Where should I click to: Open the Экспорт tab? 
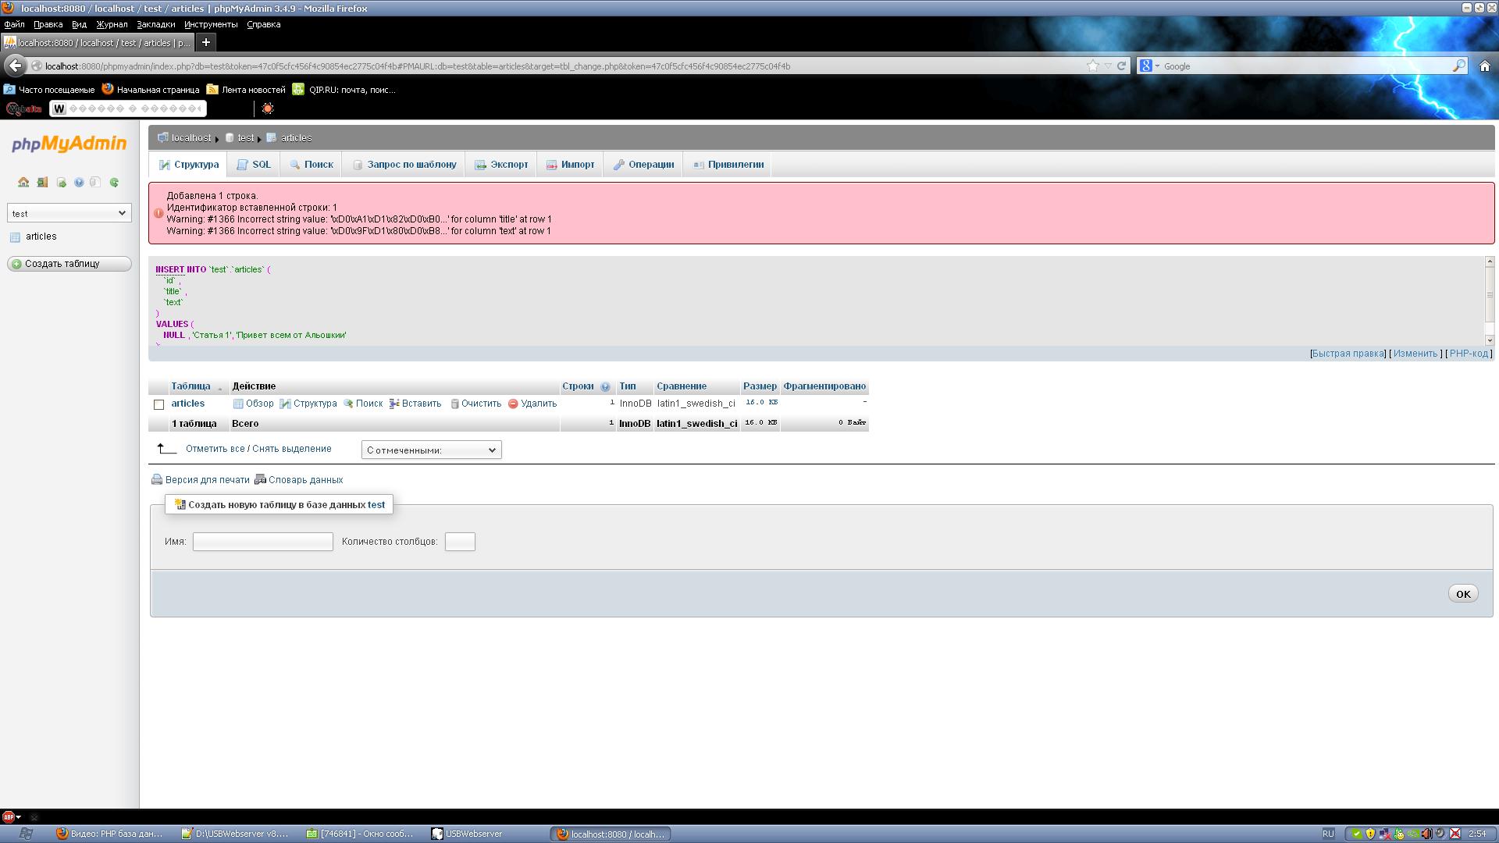coord(501,165)
